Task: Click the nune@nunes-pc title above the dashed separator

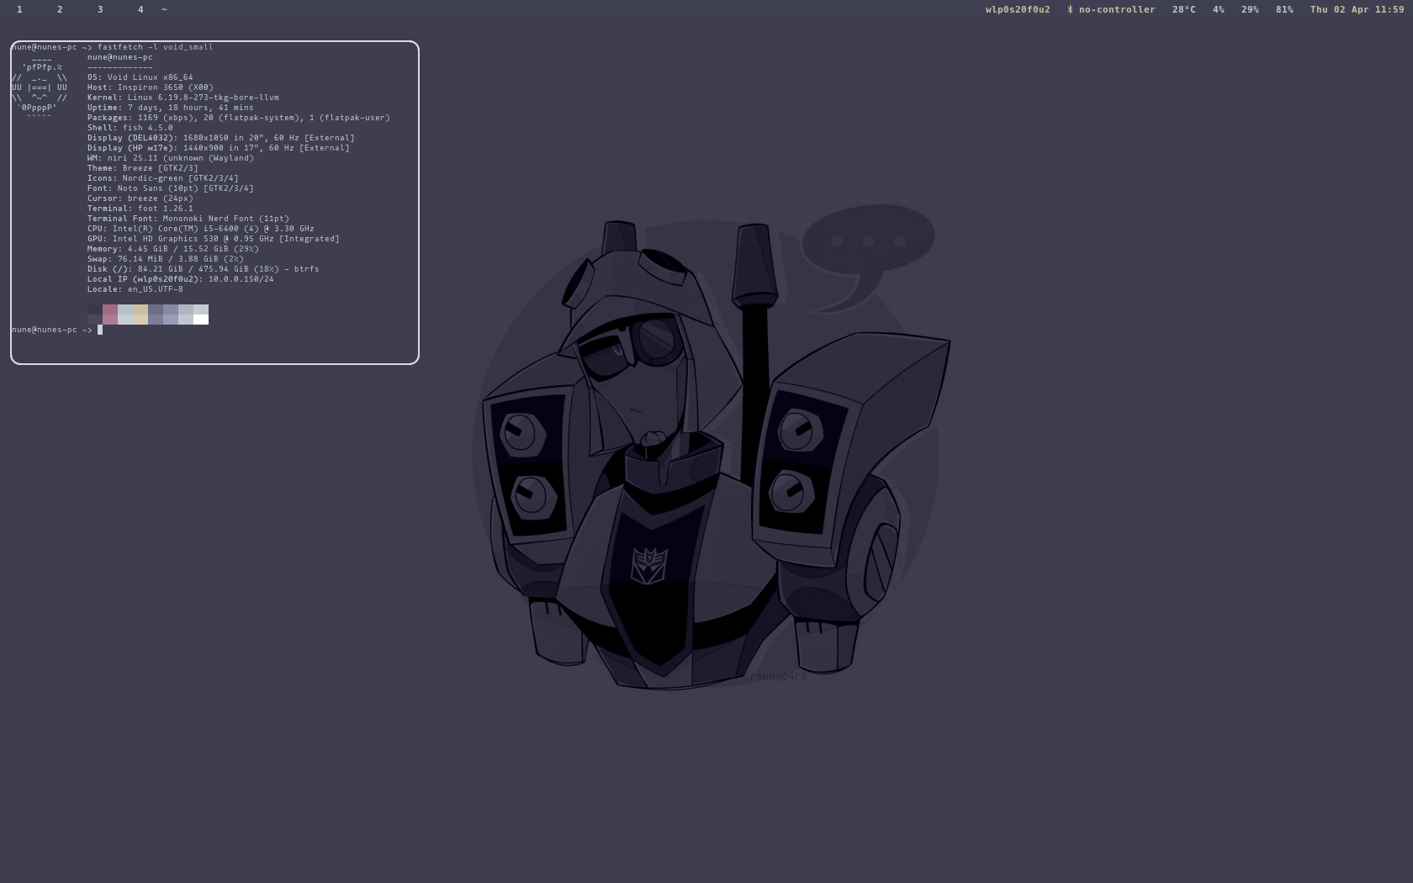Action: coord(120,57)
